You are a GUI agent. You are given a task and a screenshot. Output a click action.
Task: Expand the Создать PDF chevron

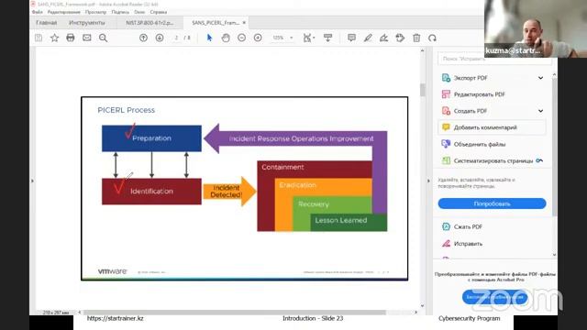pyautogui.click(x=540, y=111)
